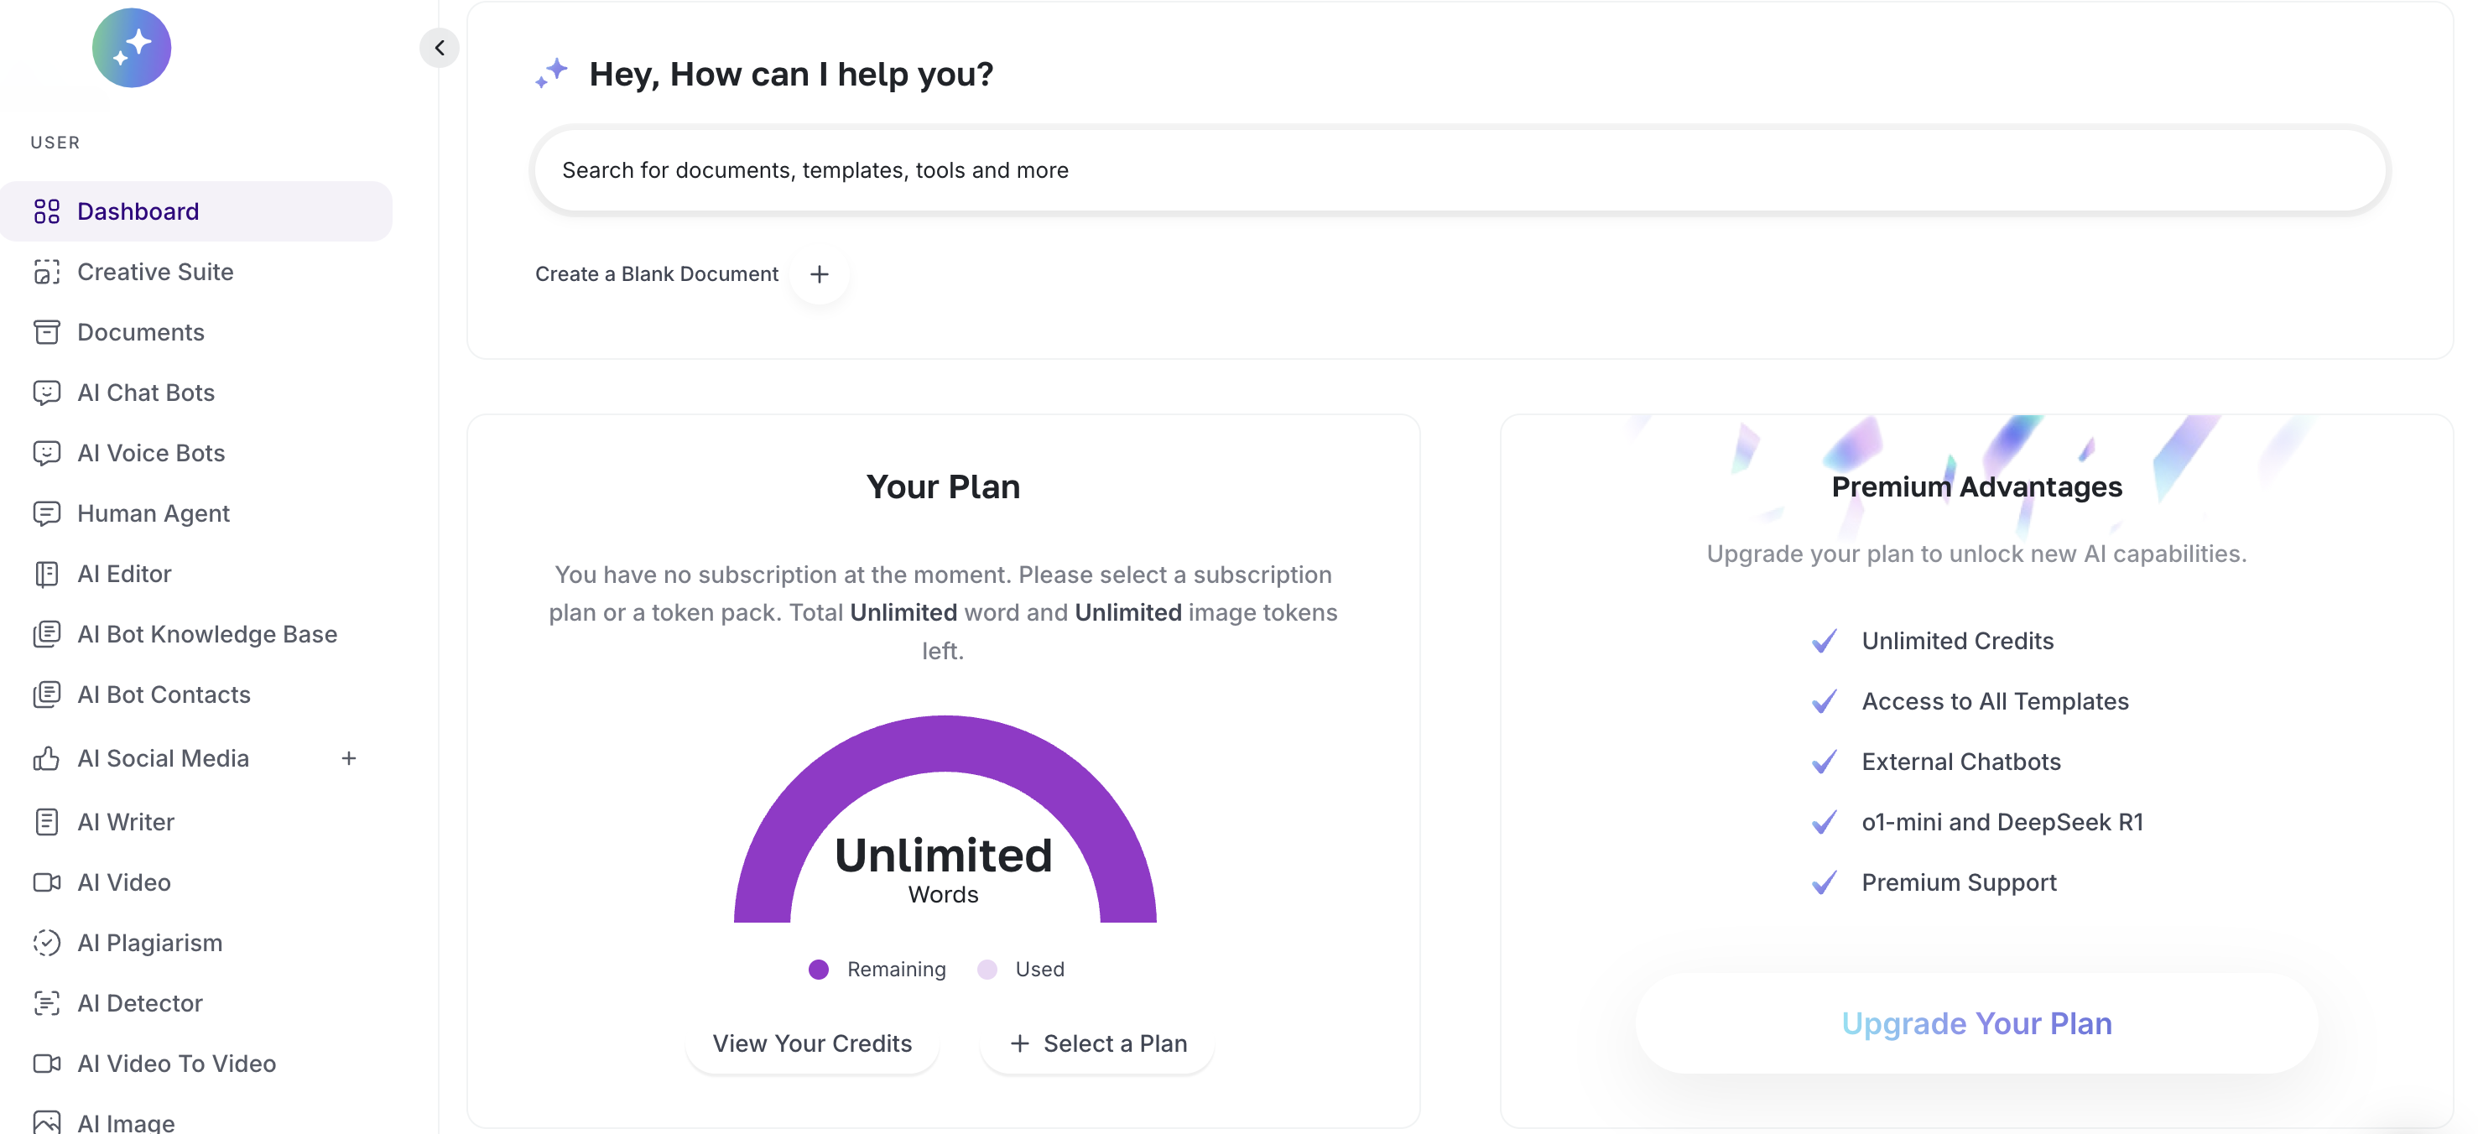Click the AI Video camera icon
This screenshot has height=1134, width=2478.
pyautogui.click(x=46, y=882)
